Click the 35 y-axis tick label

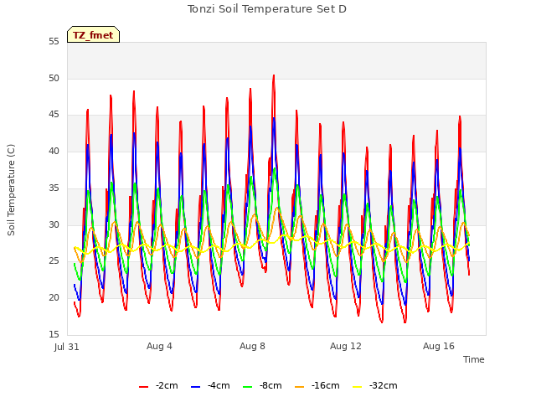[x=54, y=188]
